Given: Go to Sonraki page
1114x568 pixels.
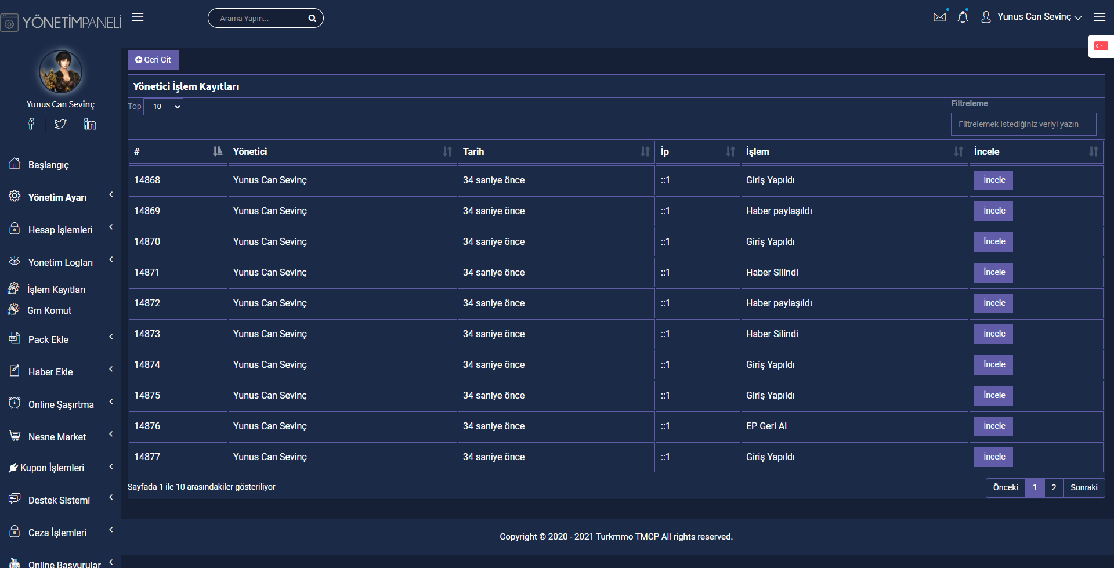Looking at the screenshot, I should point(1084,488).
